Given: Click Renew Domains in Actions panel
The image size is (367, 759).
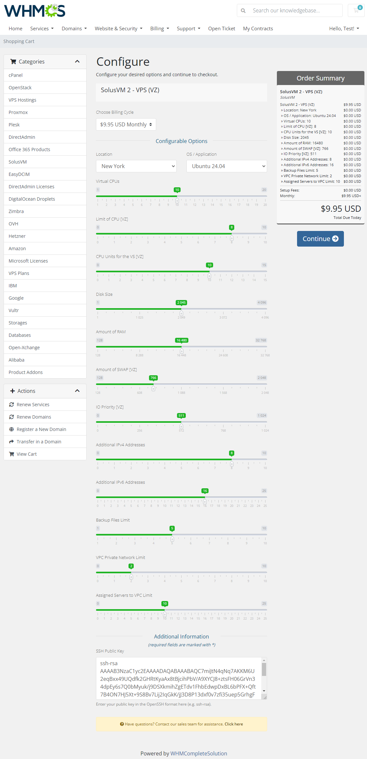Looking at the screenshot, I should (x=34, y=417).
